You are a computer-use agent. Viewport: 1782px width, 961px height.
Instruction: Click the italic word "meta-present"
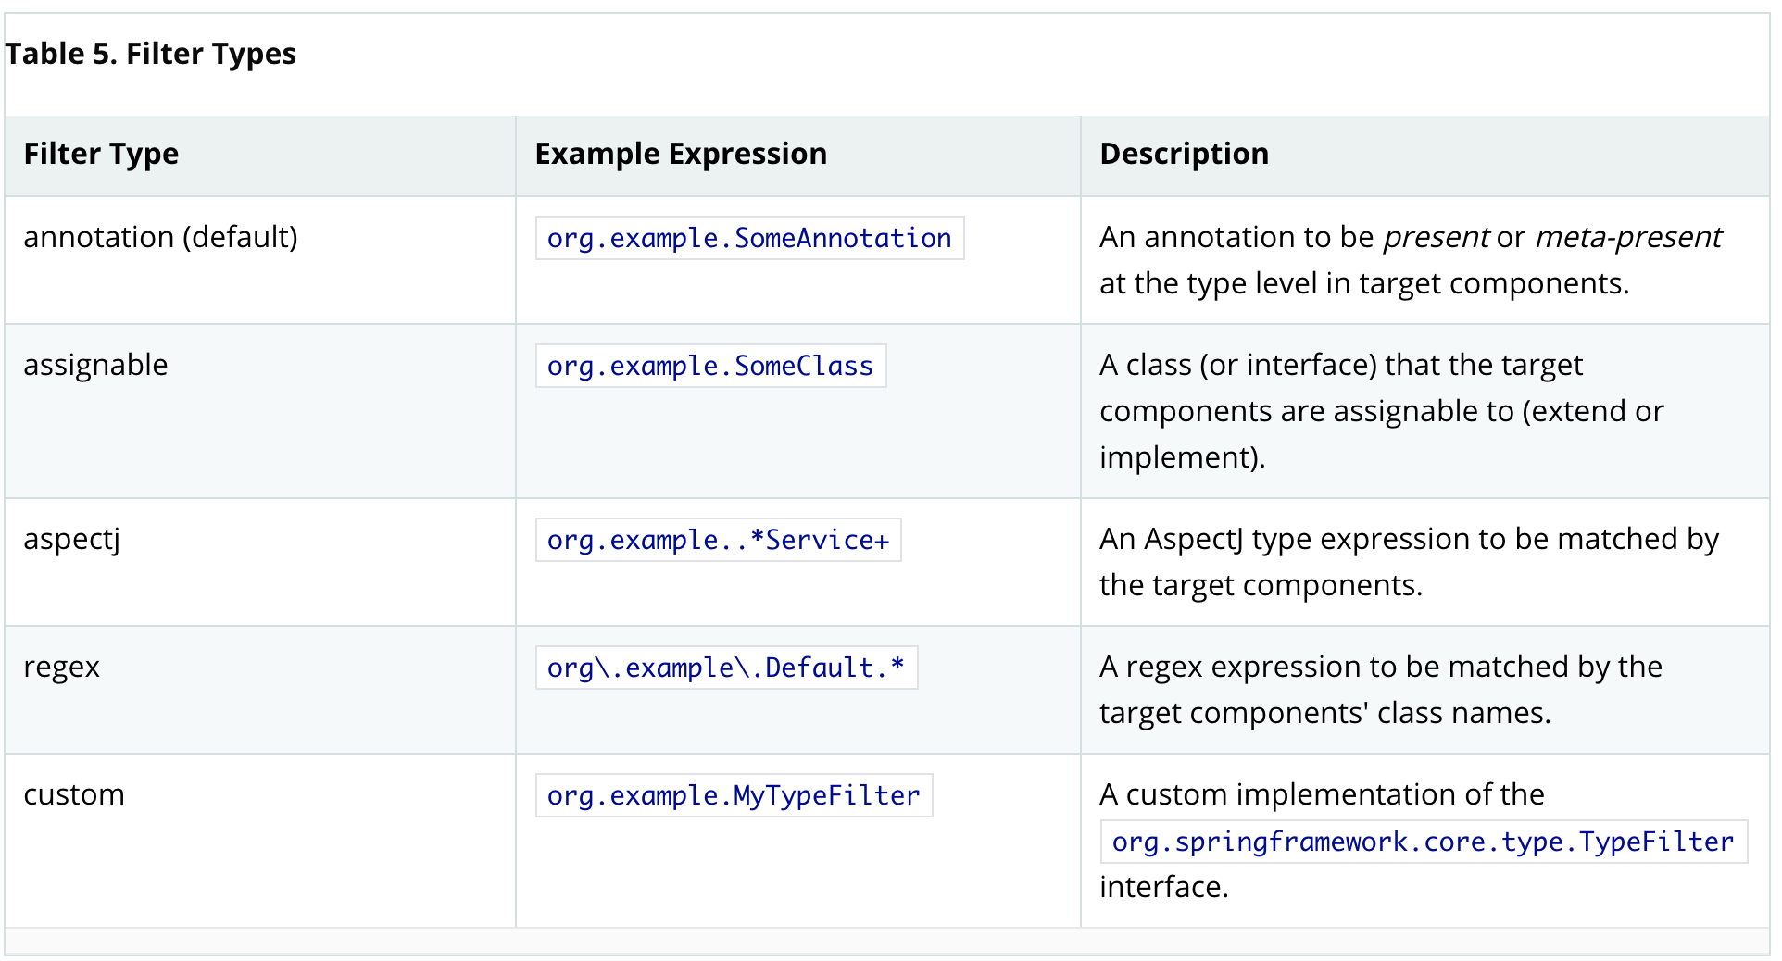coord(1628,238)
